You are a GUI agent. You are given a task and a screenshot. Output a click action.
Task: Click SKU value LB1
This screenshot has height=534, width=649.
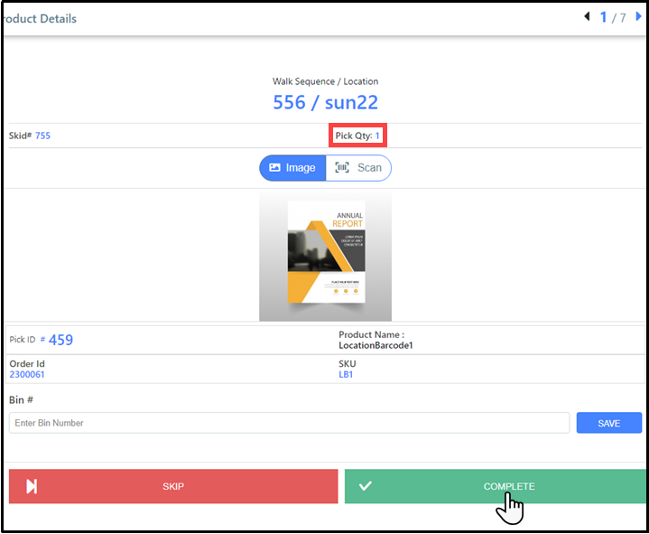[346, 374]
